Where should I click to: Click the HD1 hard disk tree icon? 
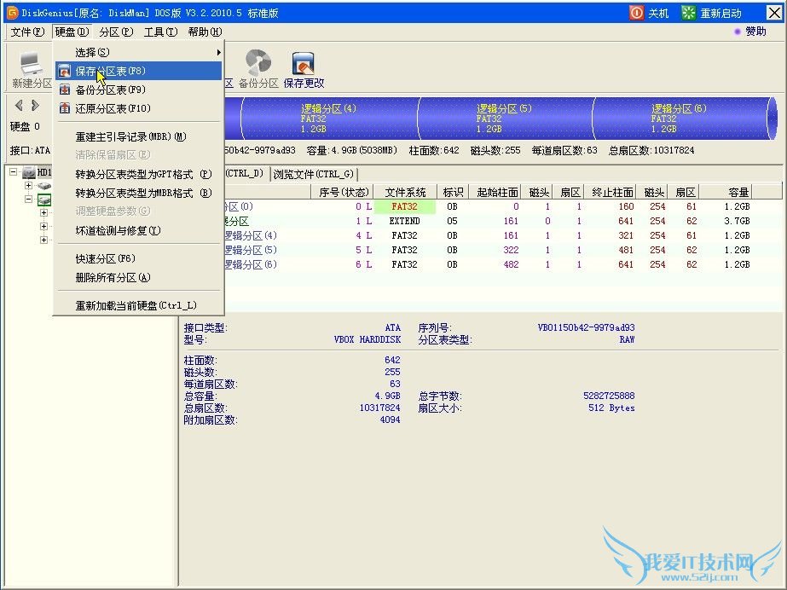[x=30, y=172]
